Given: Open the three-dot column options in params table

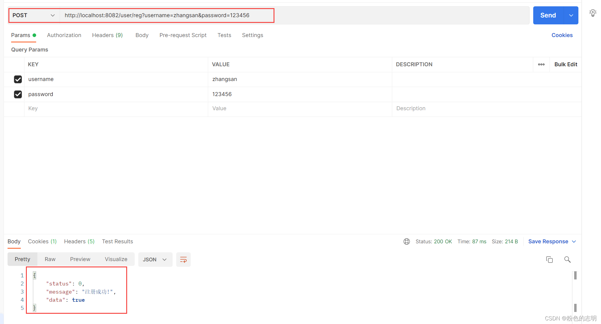Looking at the screenshot, I should point(541,64).
